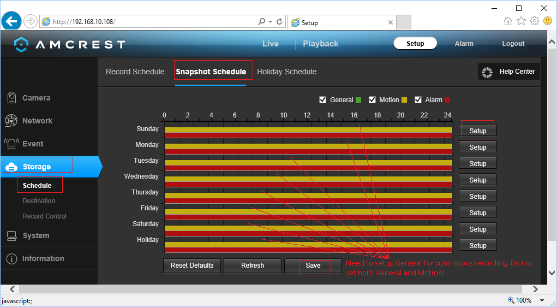
Task: Expand the address bar search dropdown arrow
Action: coord(270,22)
